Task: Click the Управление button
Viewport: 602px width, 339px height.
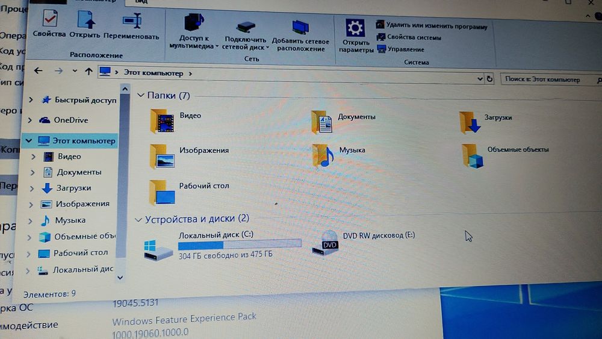Action: point(401,49)
